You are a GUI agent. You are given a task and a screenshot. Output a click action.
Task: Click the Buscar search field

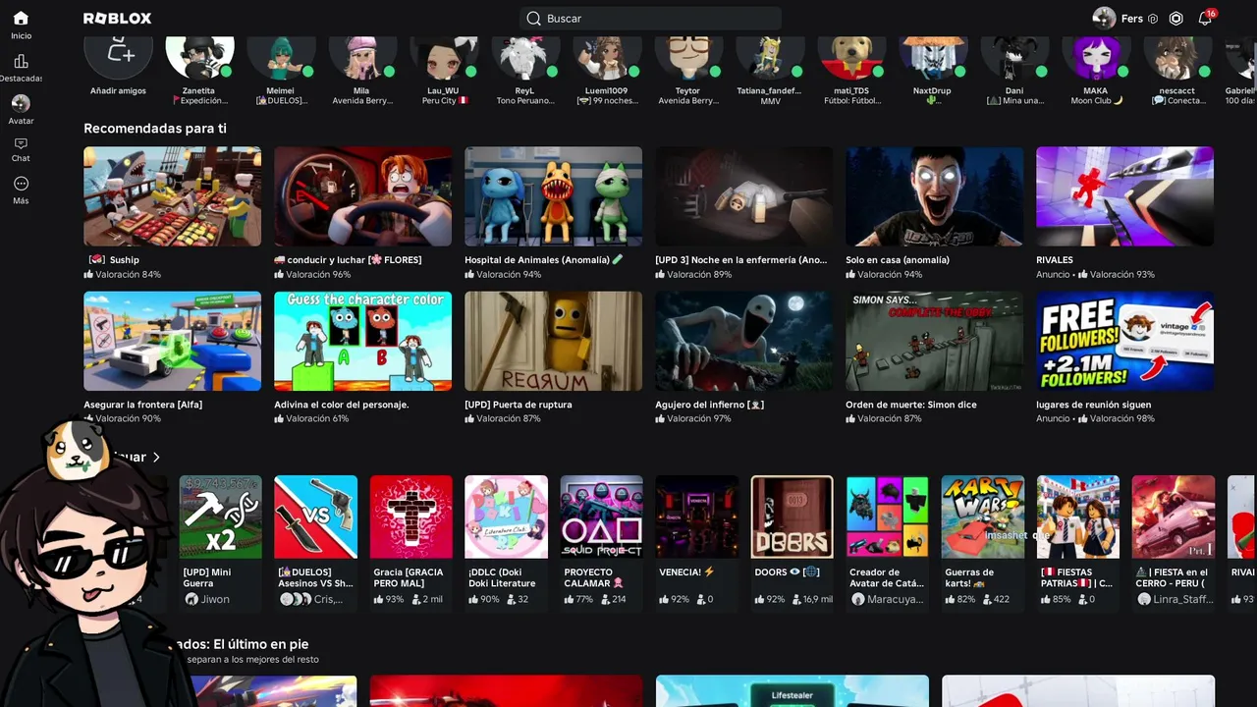pos(650,19)
